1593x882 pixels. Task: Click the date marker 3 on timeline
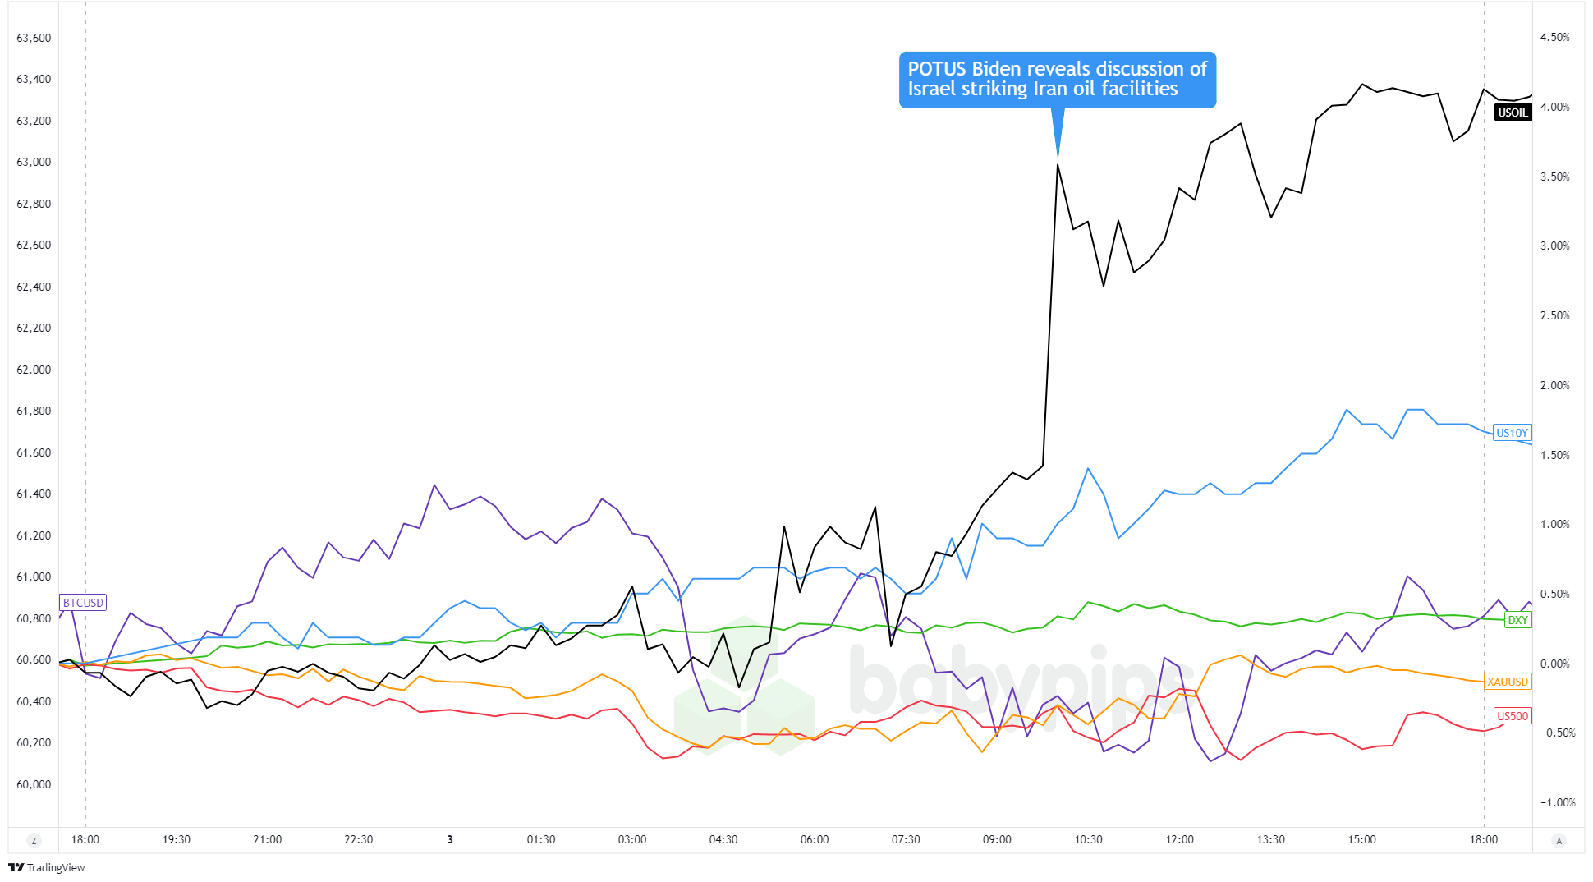[x=450, y=839]
